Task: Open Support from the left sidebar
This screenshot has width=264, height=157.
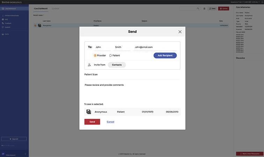Action: coord(8,27)
